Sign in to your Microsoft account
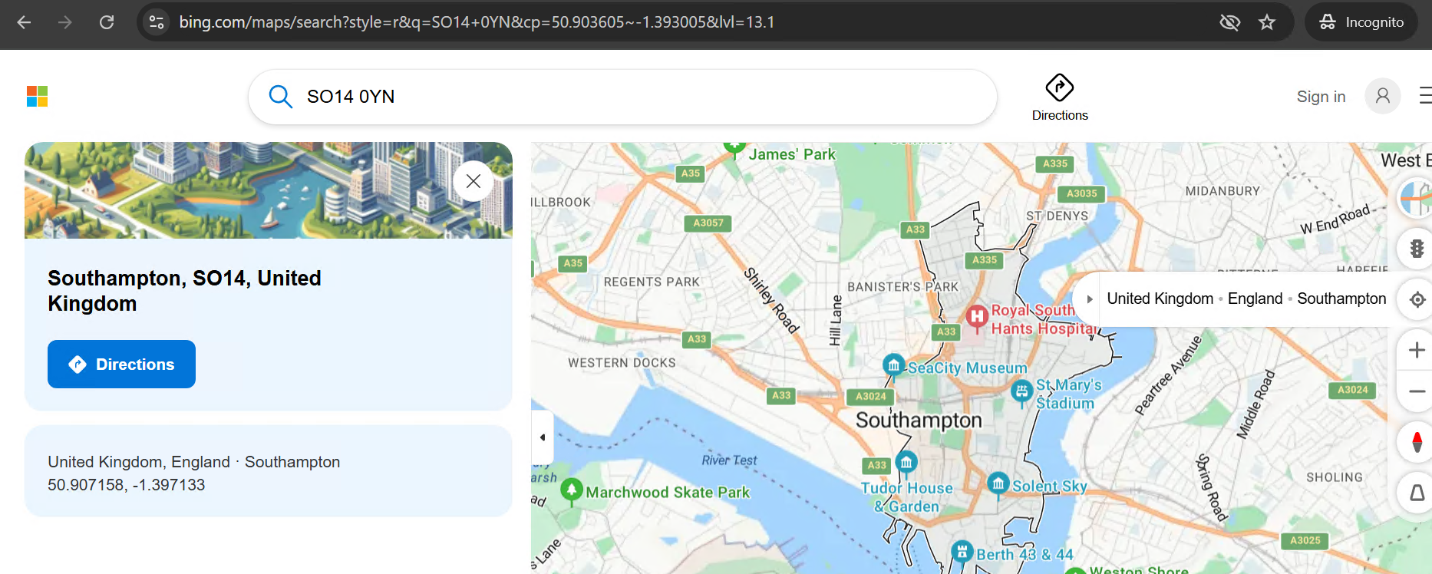Image resolution: width=1432 pixels, height=574 pixels. point(1321,97)
